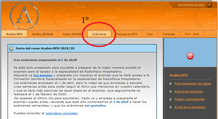Visit the Exámenes Anteriores sidebar link
The height and width of the screenshot is (119, 218).
pos(189,92)
